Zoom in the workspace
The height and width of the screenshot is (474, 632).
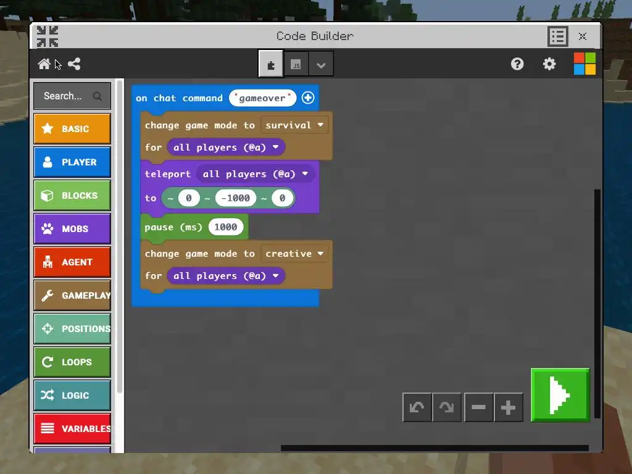coord(509,407)
